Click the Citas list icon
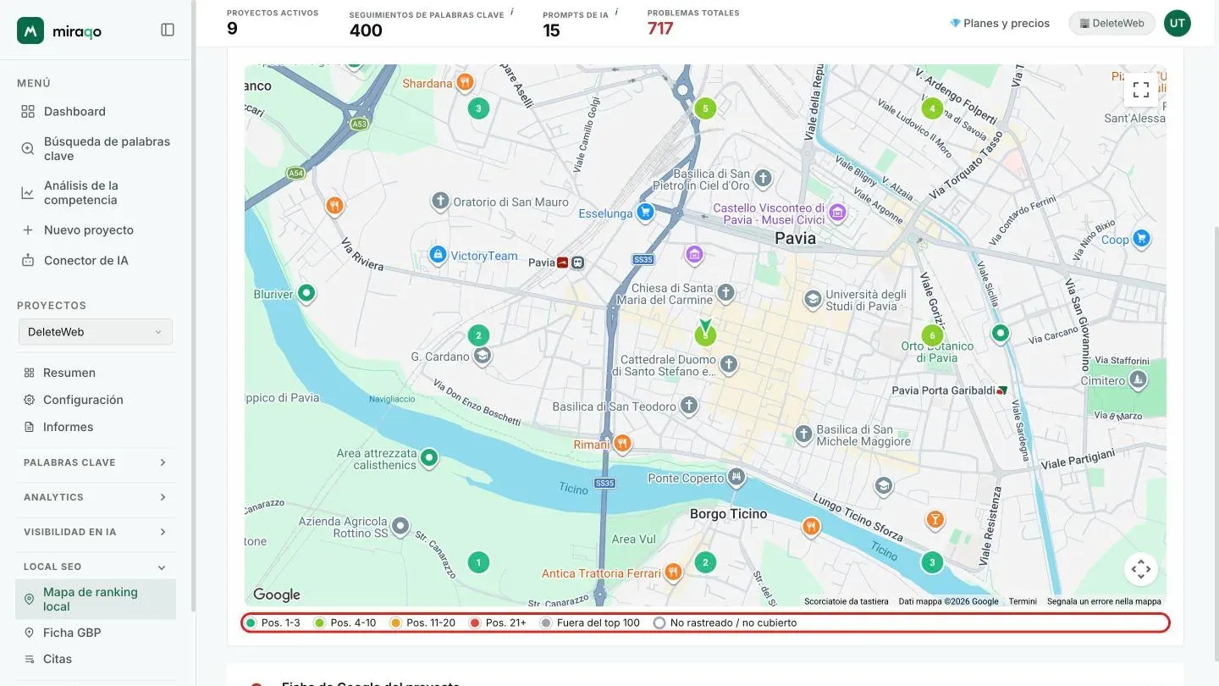The width and height of the screenshot is (1219, 686). click(x=29, y=659)
